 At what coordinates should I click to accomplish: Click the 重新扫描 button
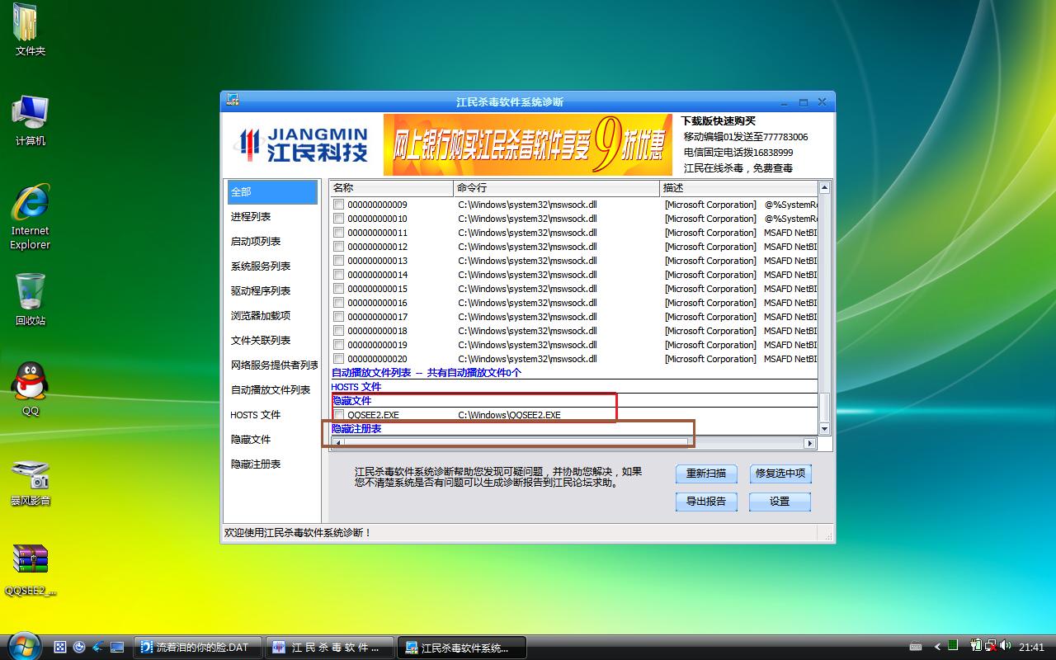[x=706, y=474]
